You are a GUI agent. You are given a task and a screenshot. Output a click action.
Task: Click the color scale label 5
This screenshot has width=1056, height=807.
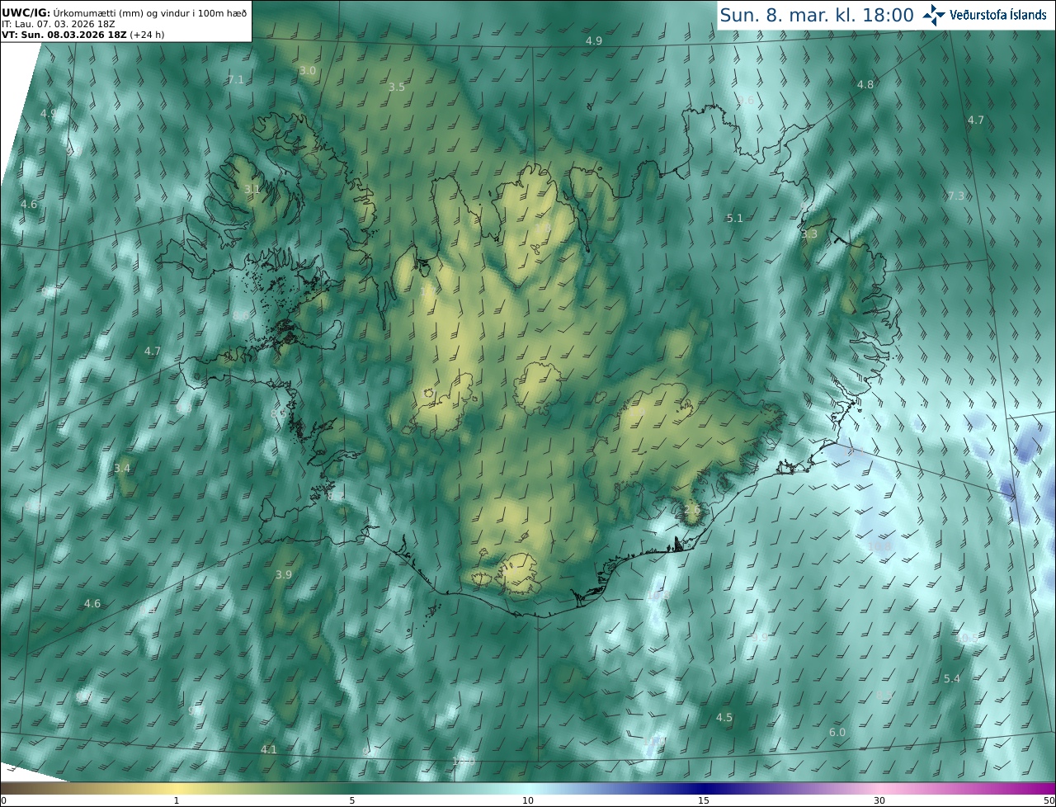coord(352,800)
